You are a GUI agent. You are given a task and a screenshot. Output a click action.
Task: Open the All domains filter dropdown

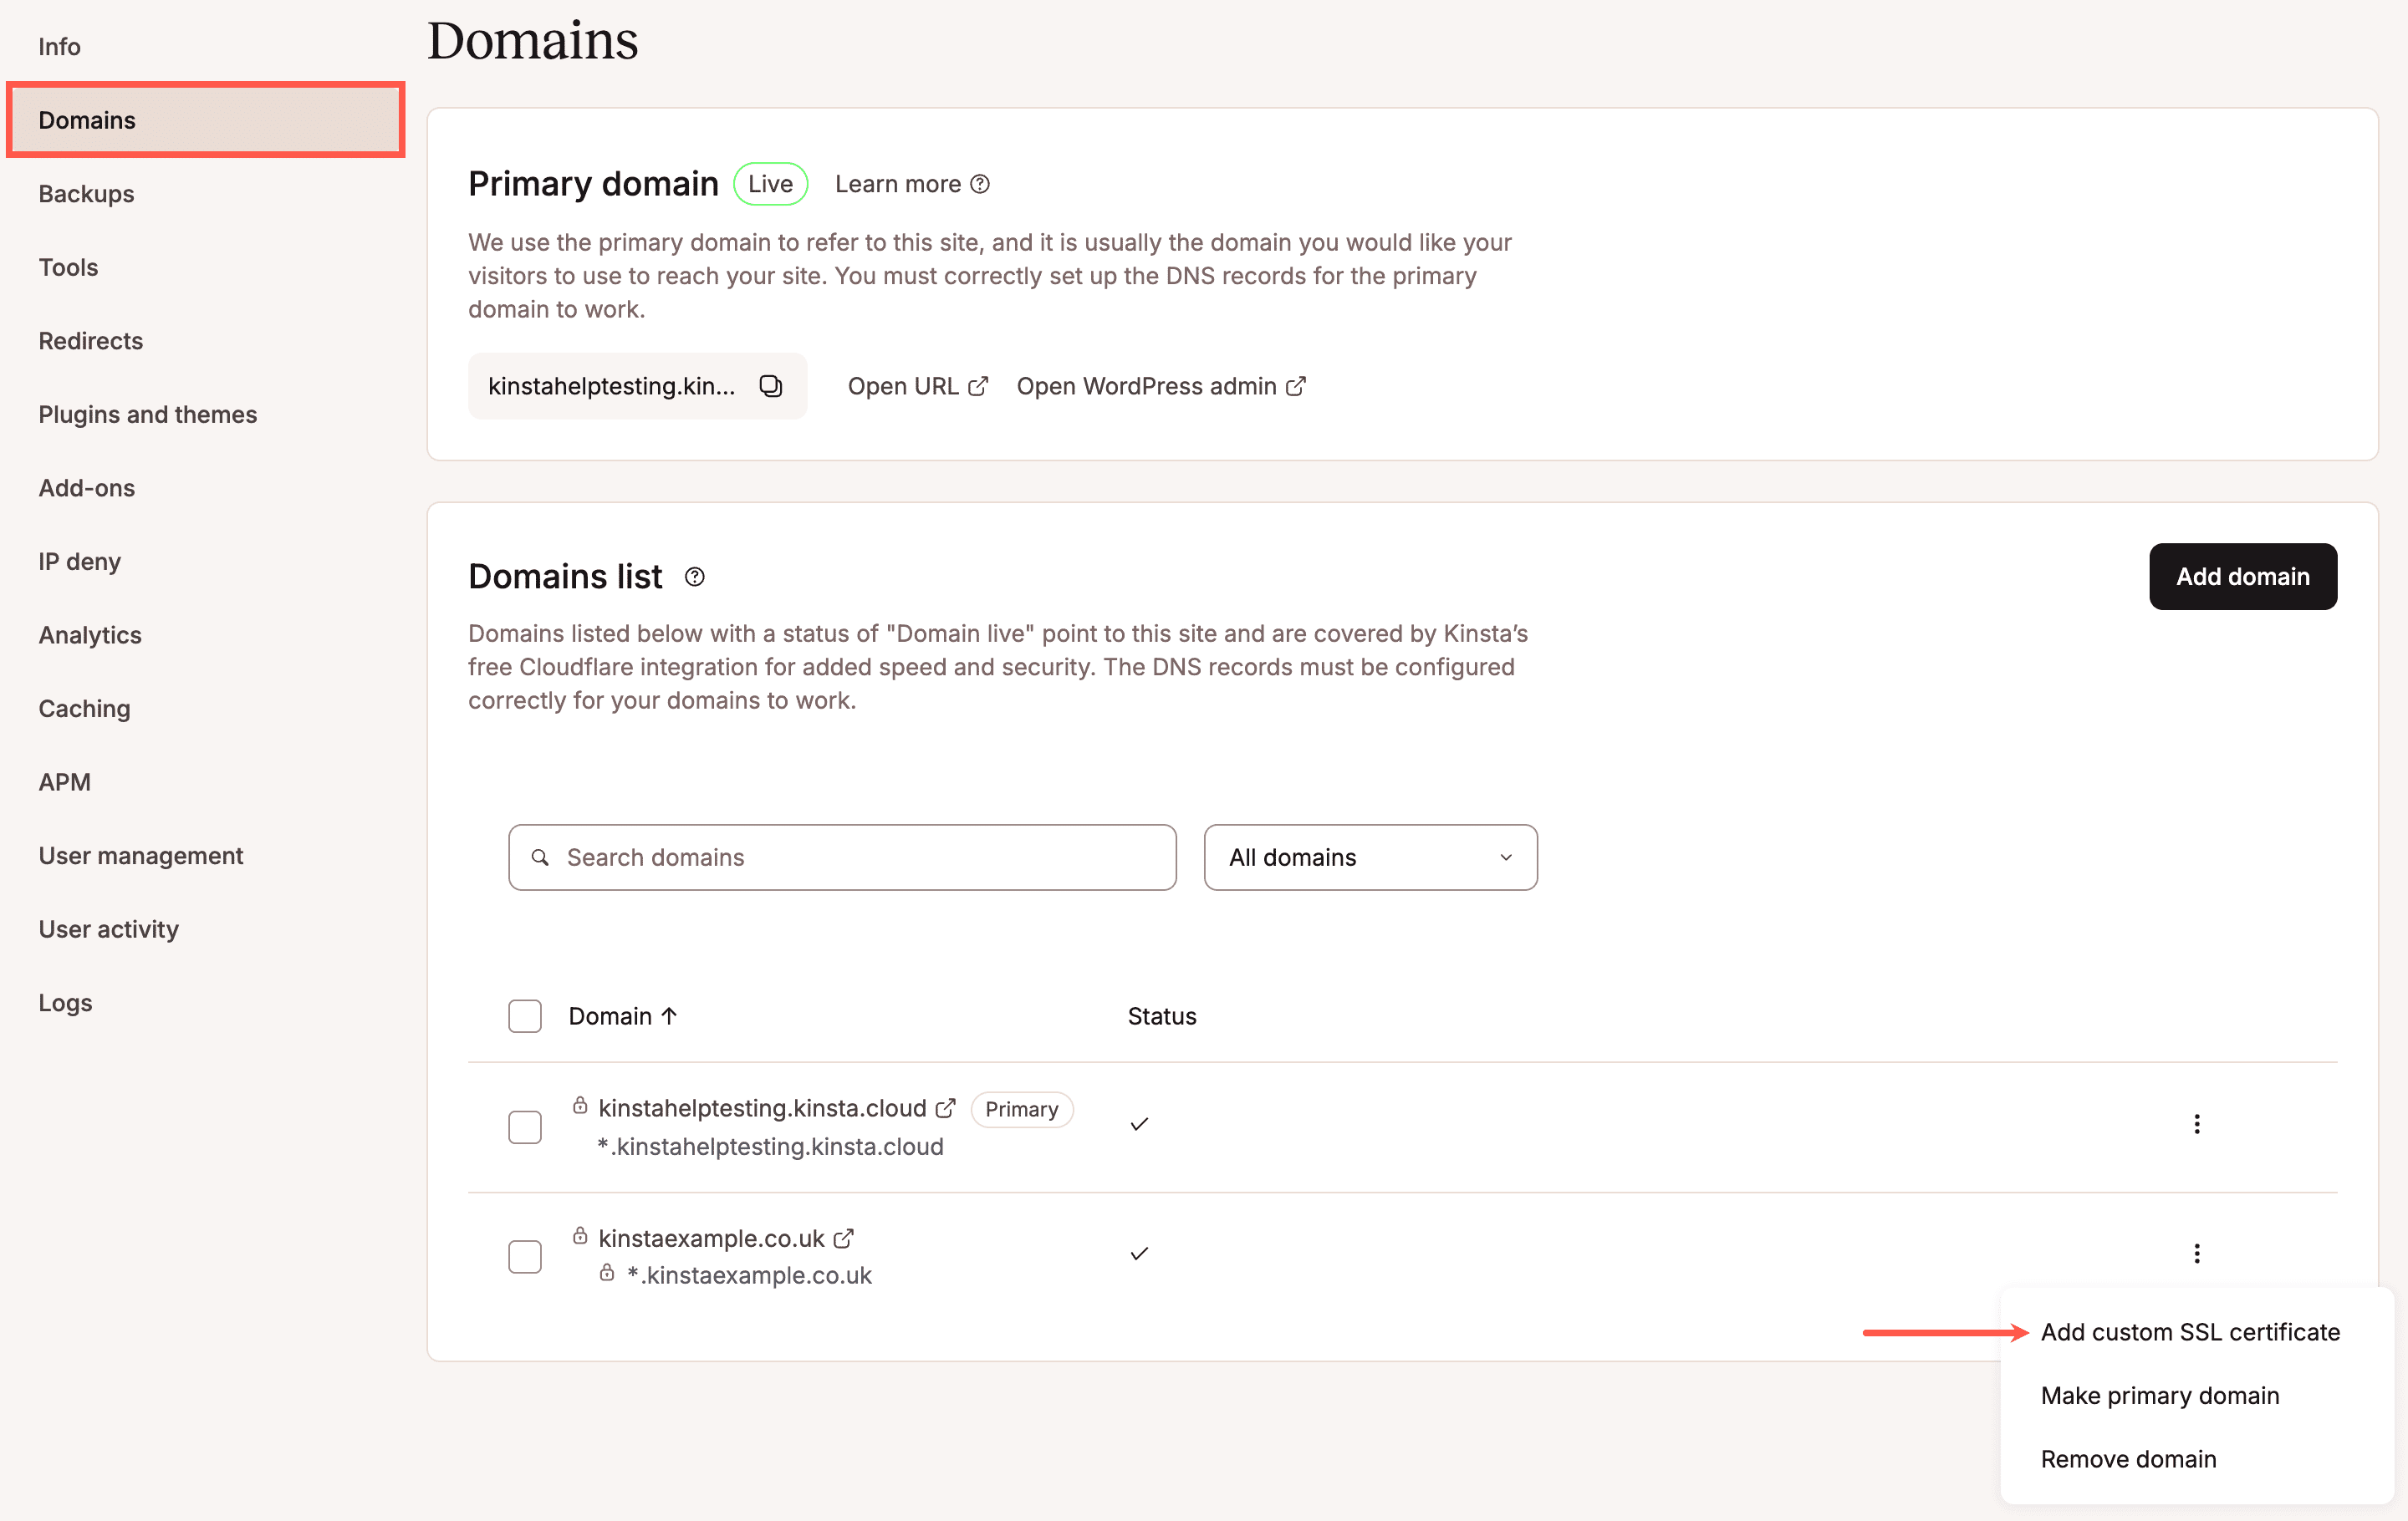[x=1369, y=857]
